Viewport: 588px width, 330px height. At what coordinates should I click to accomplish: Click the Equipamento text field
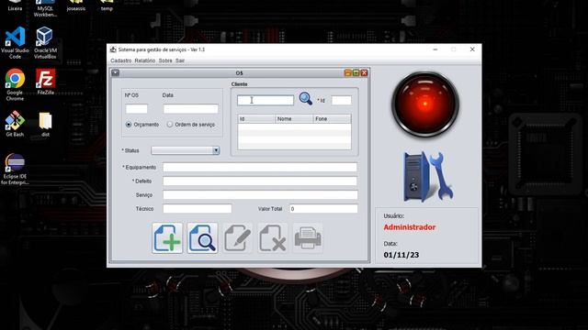(x=260, y=167)
